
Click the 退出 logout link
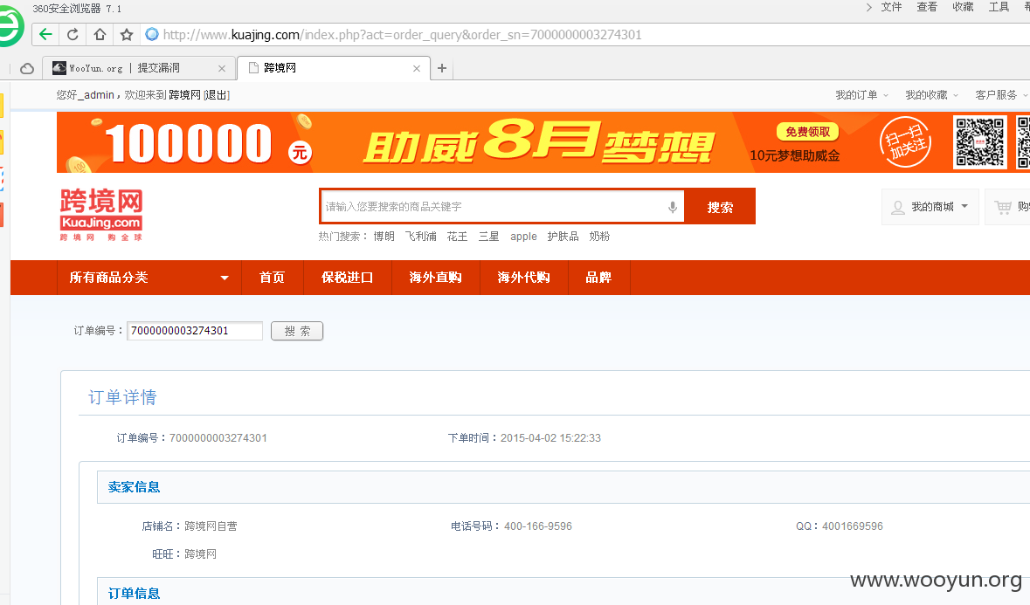click(217, 95)
